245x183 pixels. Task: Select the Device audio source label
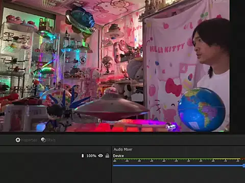(118, 156)
